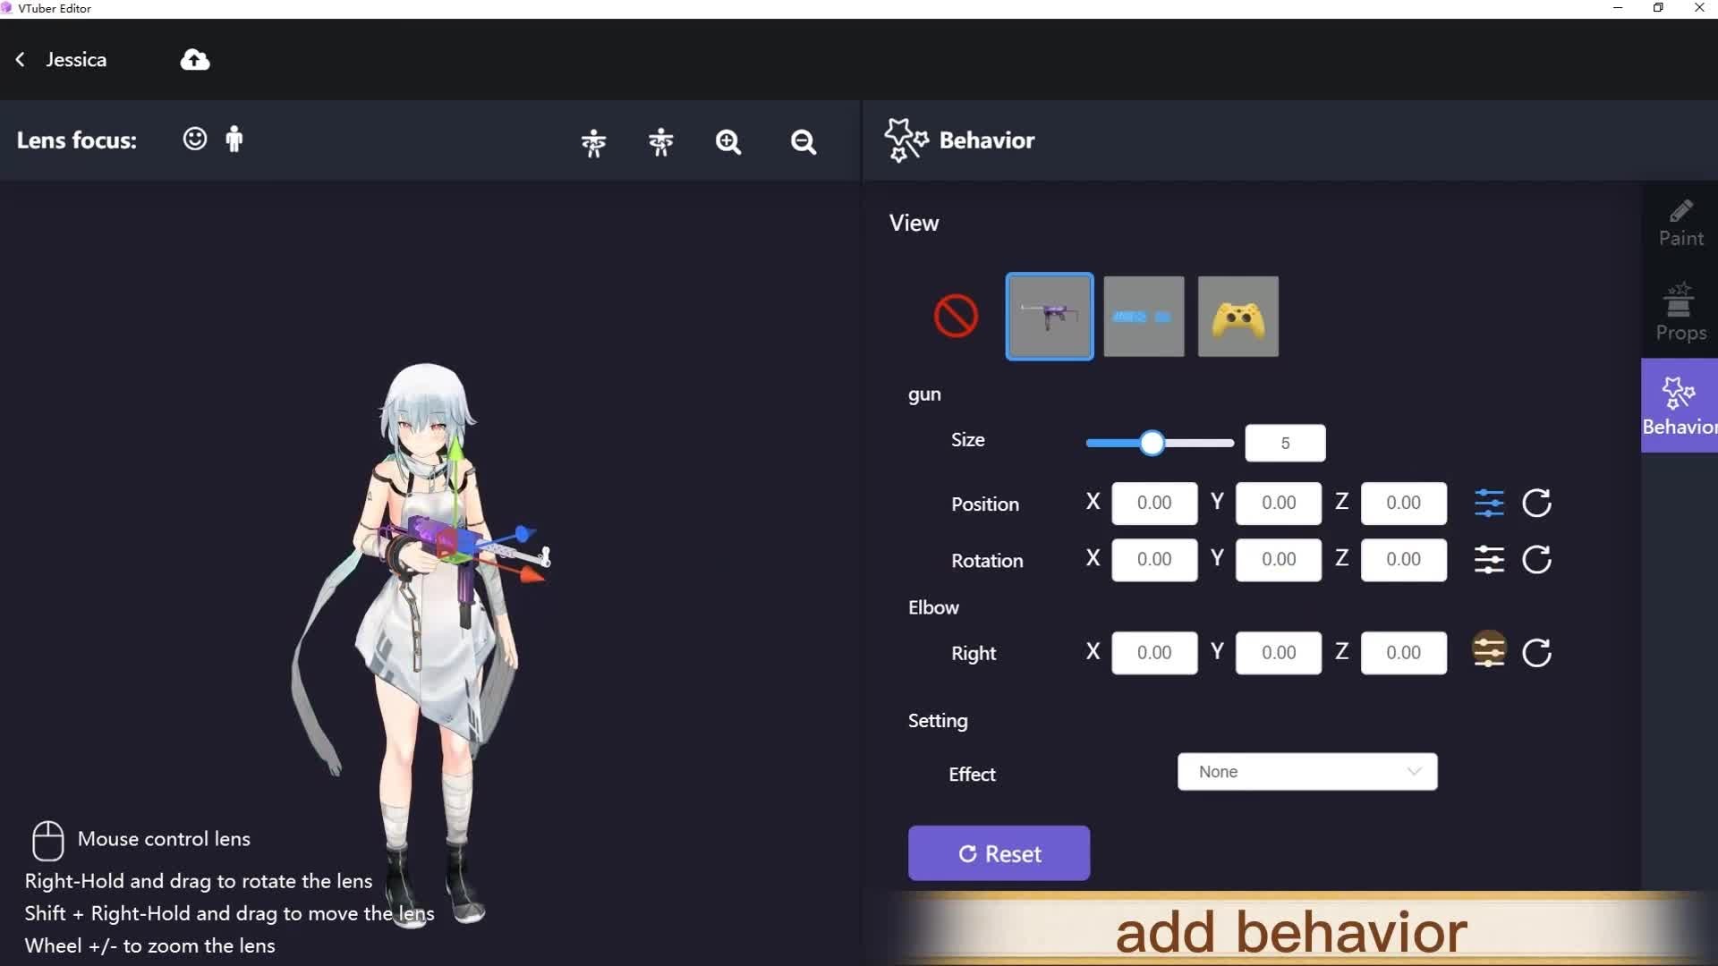Click the zoom out magnifier icon
This screenshot has height=966, width=1718.
(803, 142)
